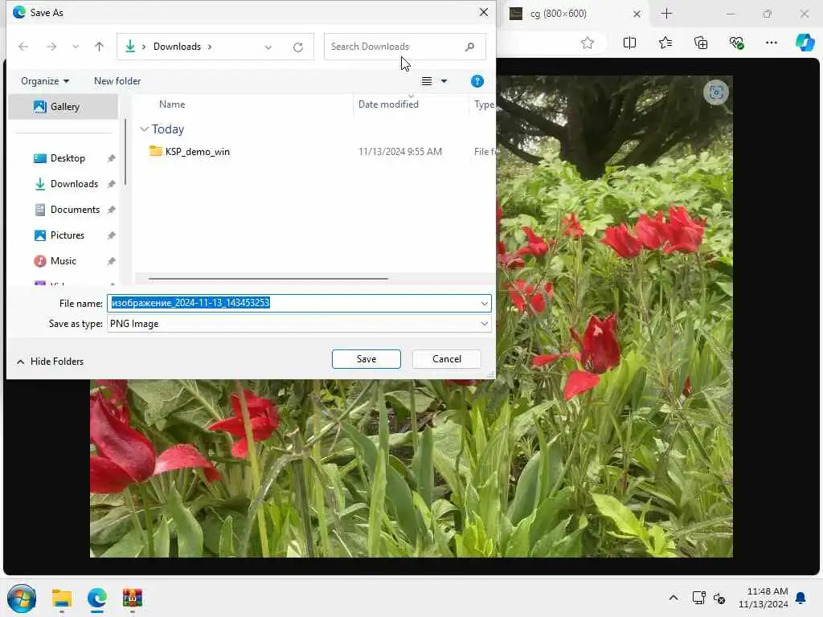Open Browser essentials heart icon
This screenshot has height=617, width=823.
(736, 43)
